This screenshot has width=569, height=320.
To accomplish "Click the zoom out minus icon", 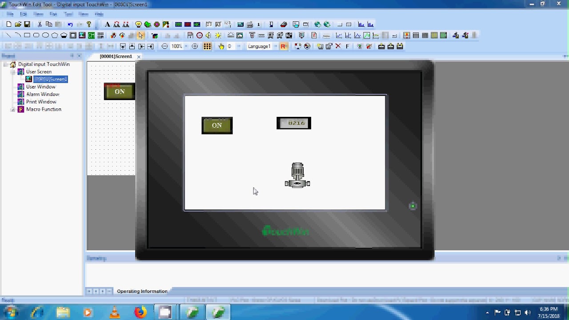I will click(x=165, y=46).
